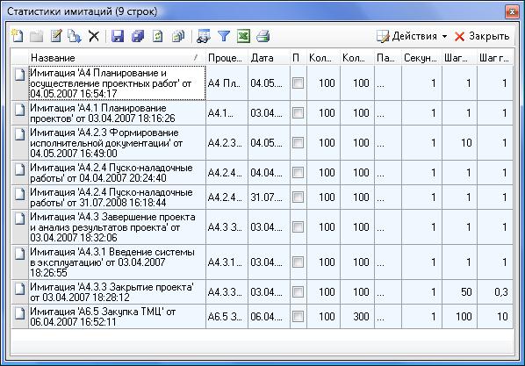Sort by the Название column header
Viewport: 525px width, 366px height.
click(x=117, y=58)
